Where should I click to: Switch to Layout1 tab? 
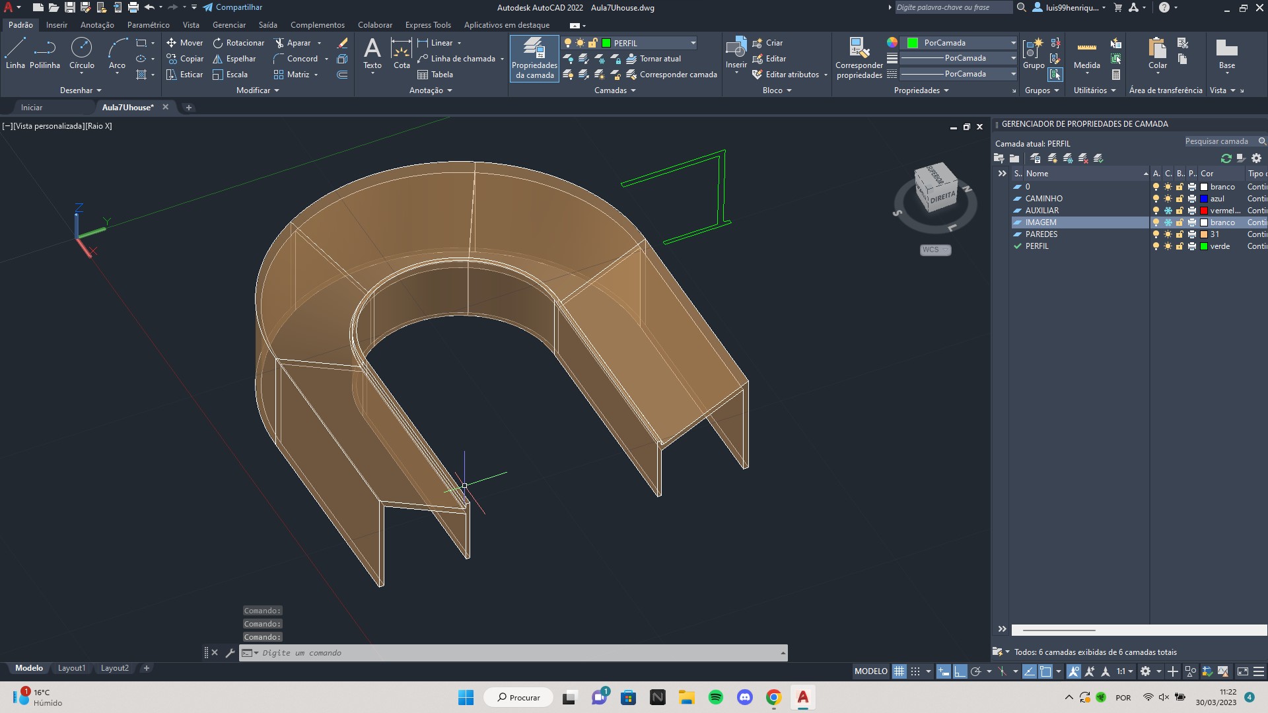click(71, 668)
